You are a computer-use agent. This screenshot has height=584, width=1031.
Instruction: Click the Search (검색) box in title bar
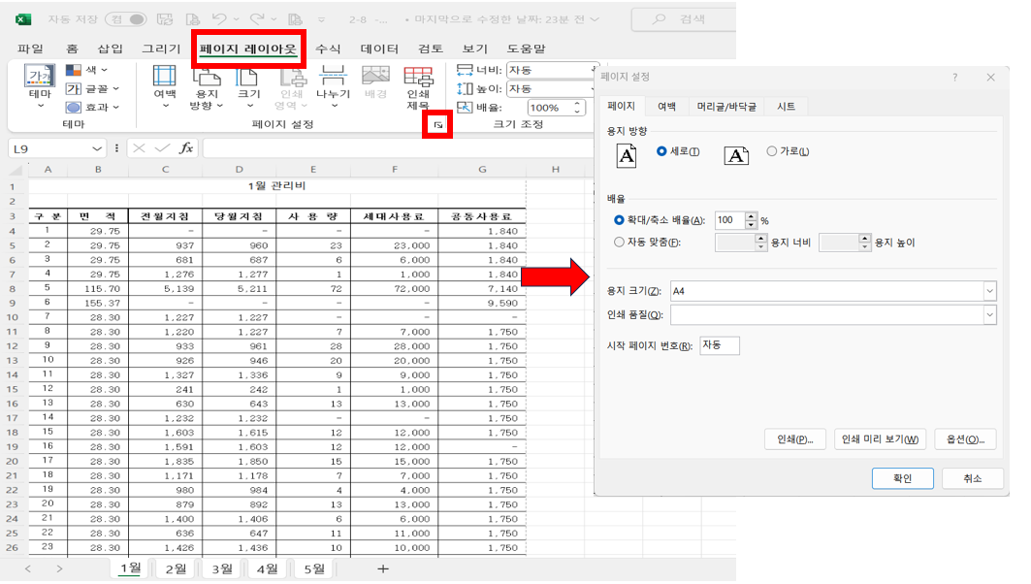(x=684, y=19)
